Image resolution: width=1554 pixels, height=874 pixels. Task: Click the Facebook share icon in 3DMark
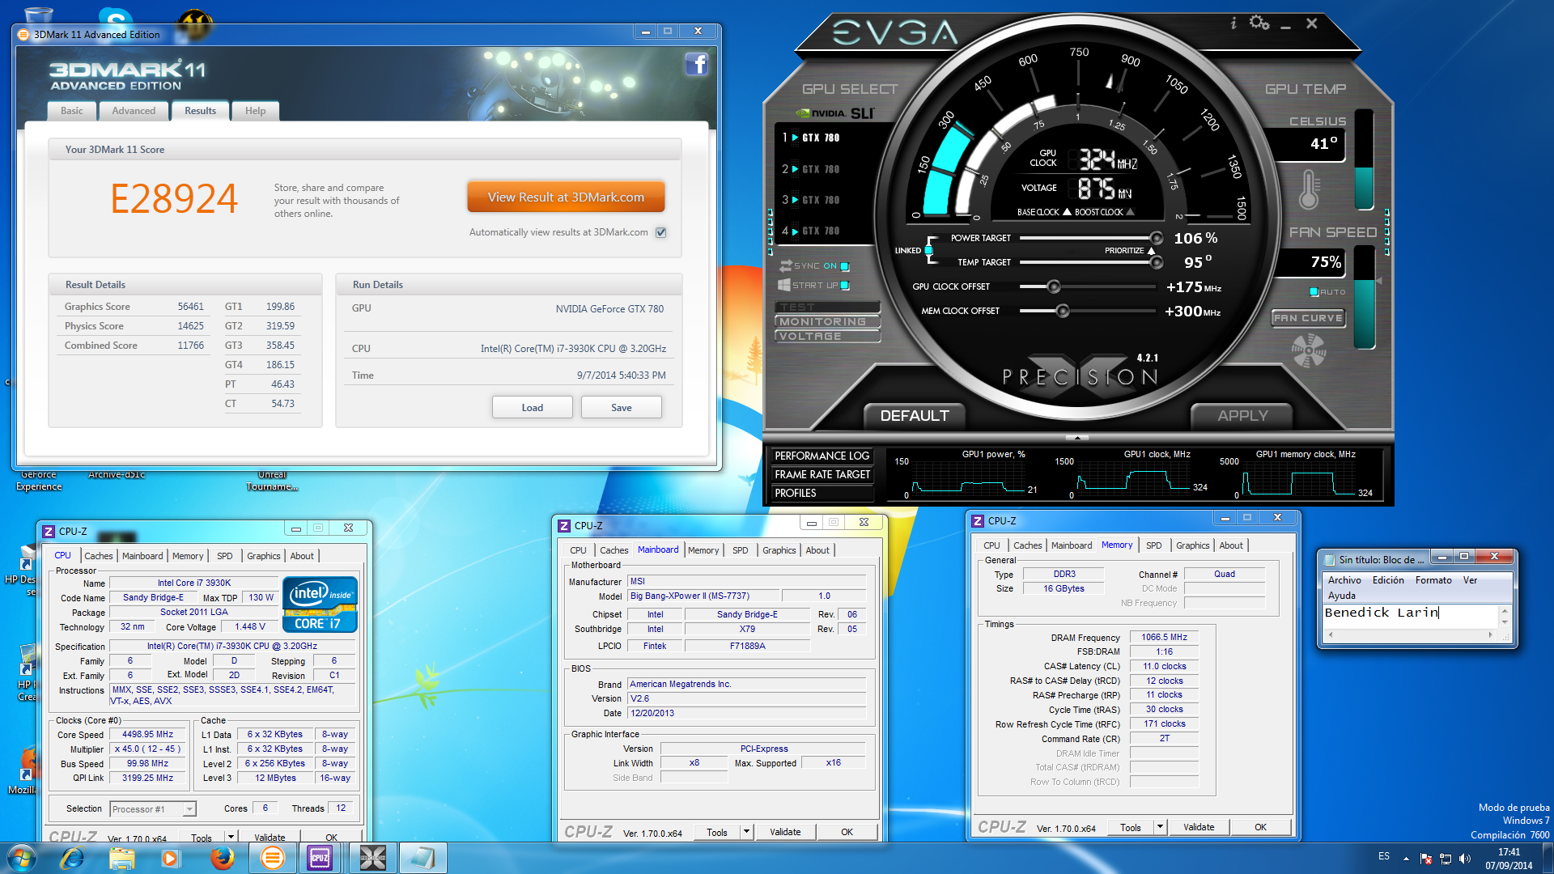point(696,64)
